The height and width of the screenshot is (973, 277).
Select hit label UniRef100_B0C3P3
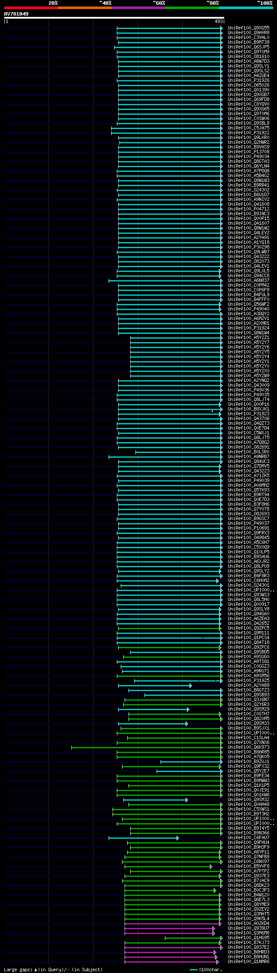coord(248,890)
